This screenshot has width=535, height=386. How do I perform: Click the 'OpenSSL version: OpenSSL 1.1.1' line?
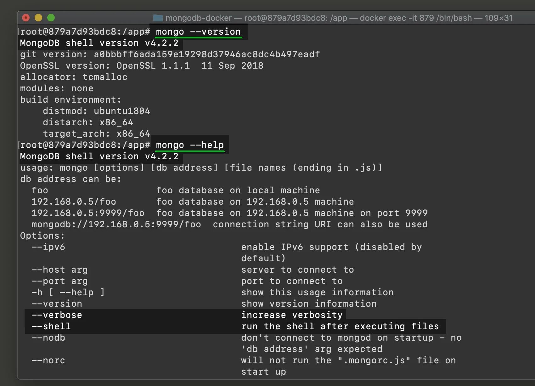pyautogui.click(x=142, y=66)
